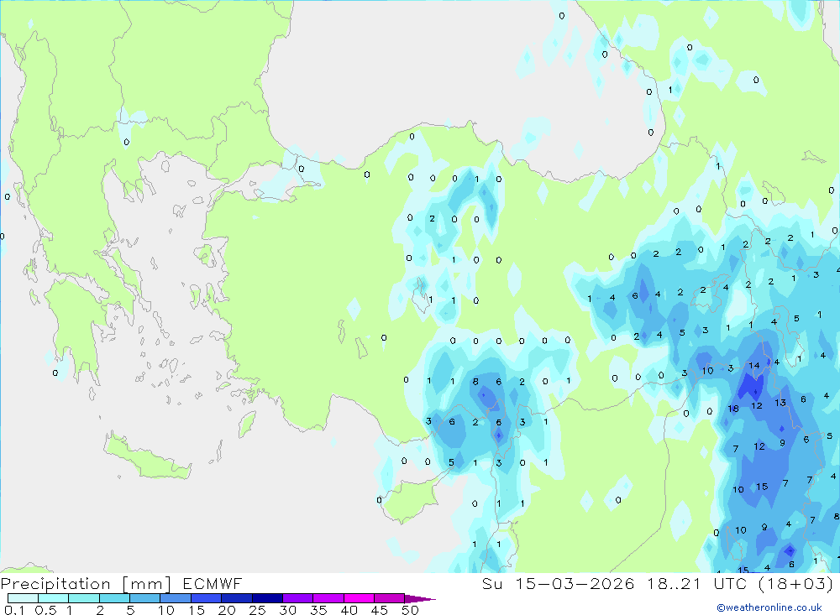Image resolution: width=840 pixels, height=615 pixels.
Task: Select the "ECMWF" model name
Action: (213, 583)
